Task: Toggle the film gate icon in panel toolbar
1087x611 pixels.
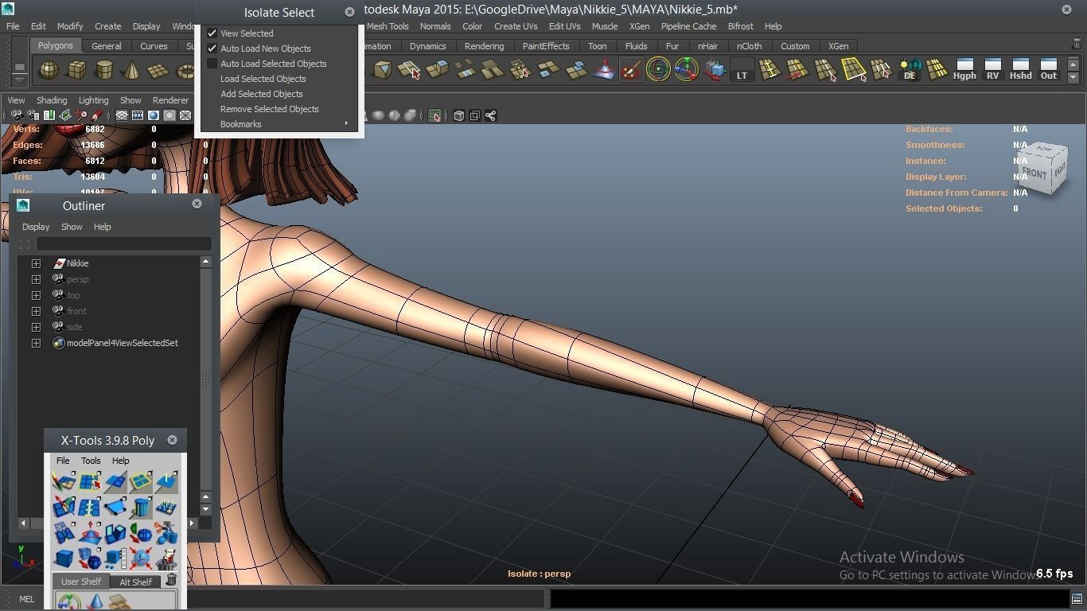Action: coord(138,115)
